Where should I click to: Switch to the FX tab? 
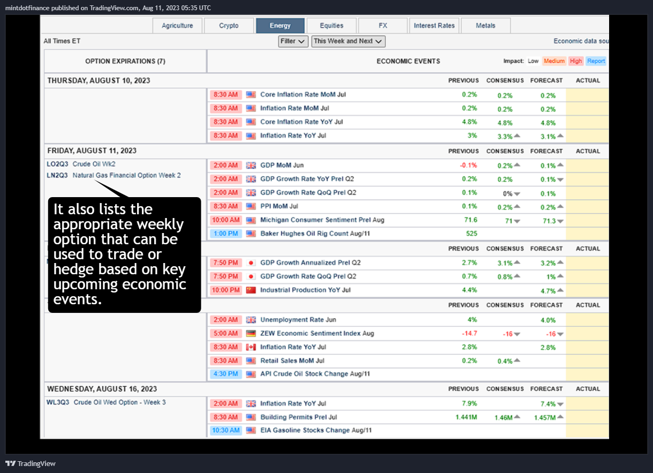point(383,26)
